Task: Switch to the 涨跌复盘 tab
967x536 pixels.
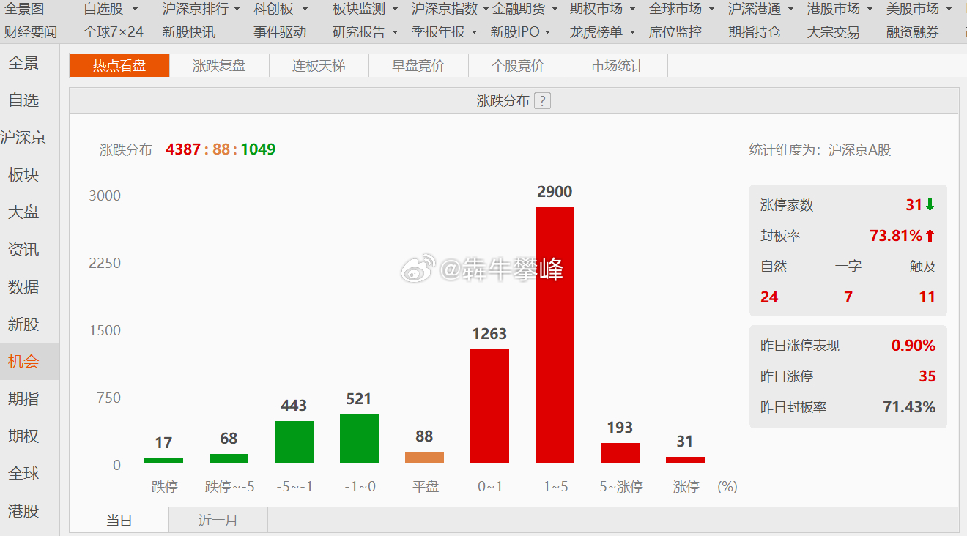Action: [219, 66]
